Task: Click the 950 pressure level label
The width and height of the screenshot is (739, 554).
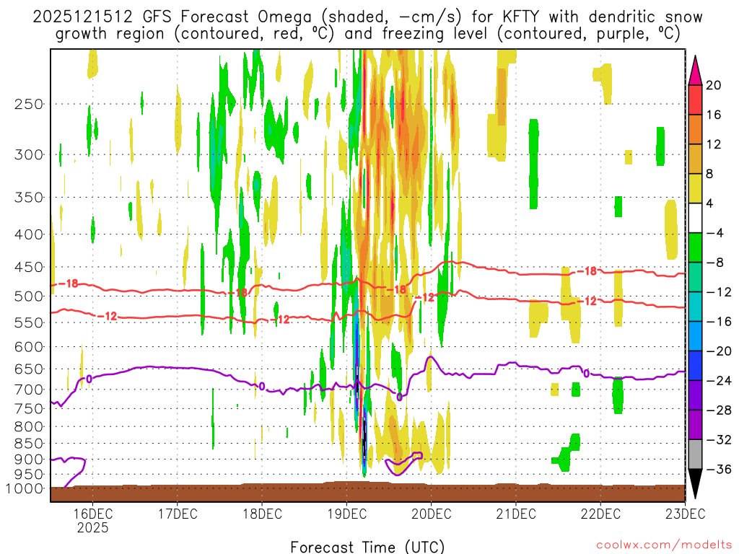Action: 29,475
